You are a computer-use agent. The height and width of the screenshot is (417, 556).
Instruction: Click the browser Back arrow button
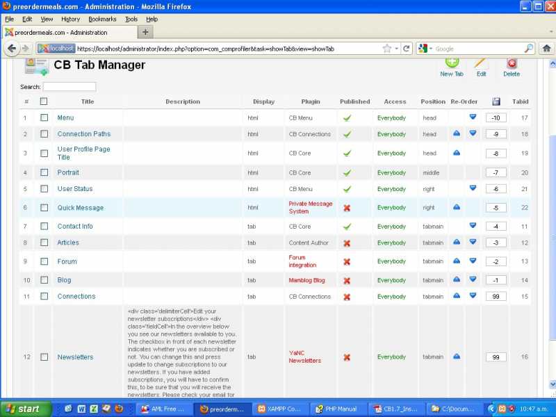(12, 48)
